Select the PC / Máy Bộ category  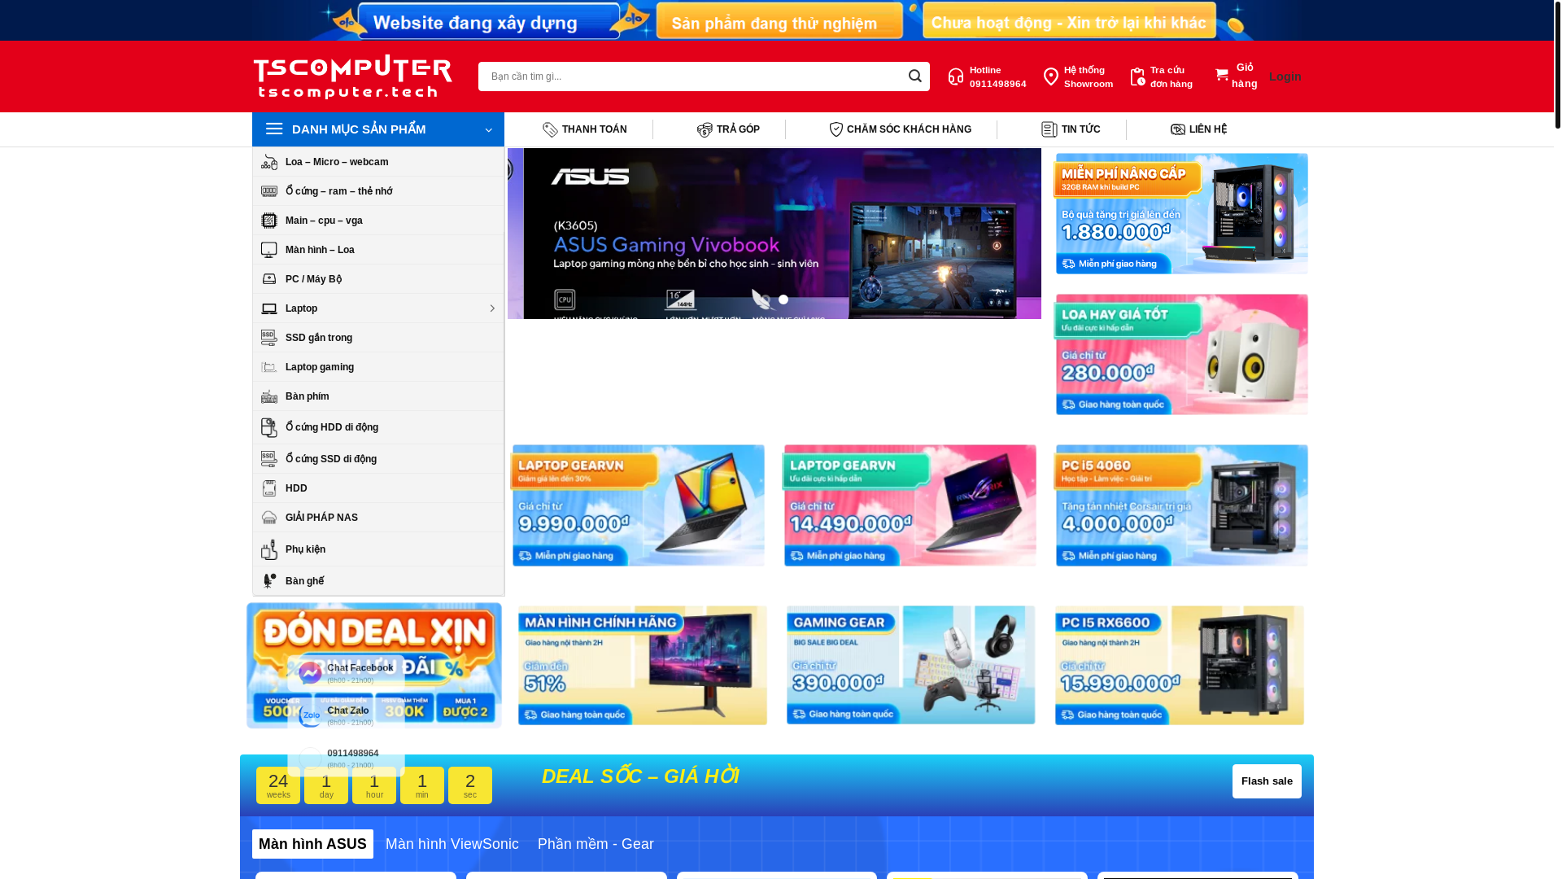(378, 279)
